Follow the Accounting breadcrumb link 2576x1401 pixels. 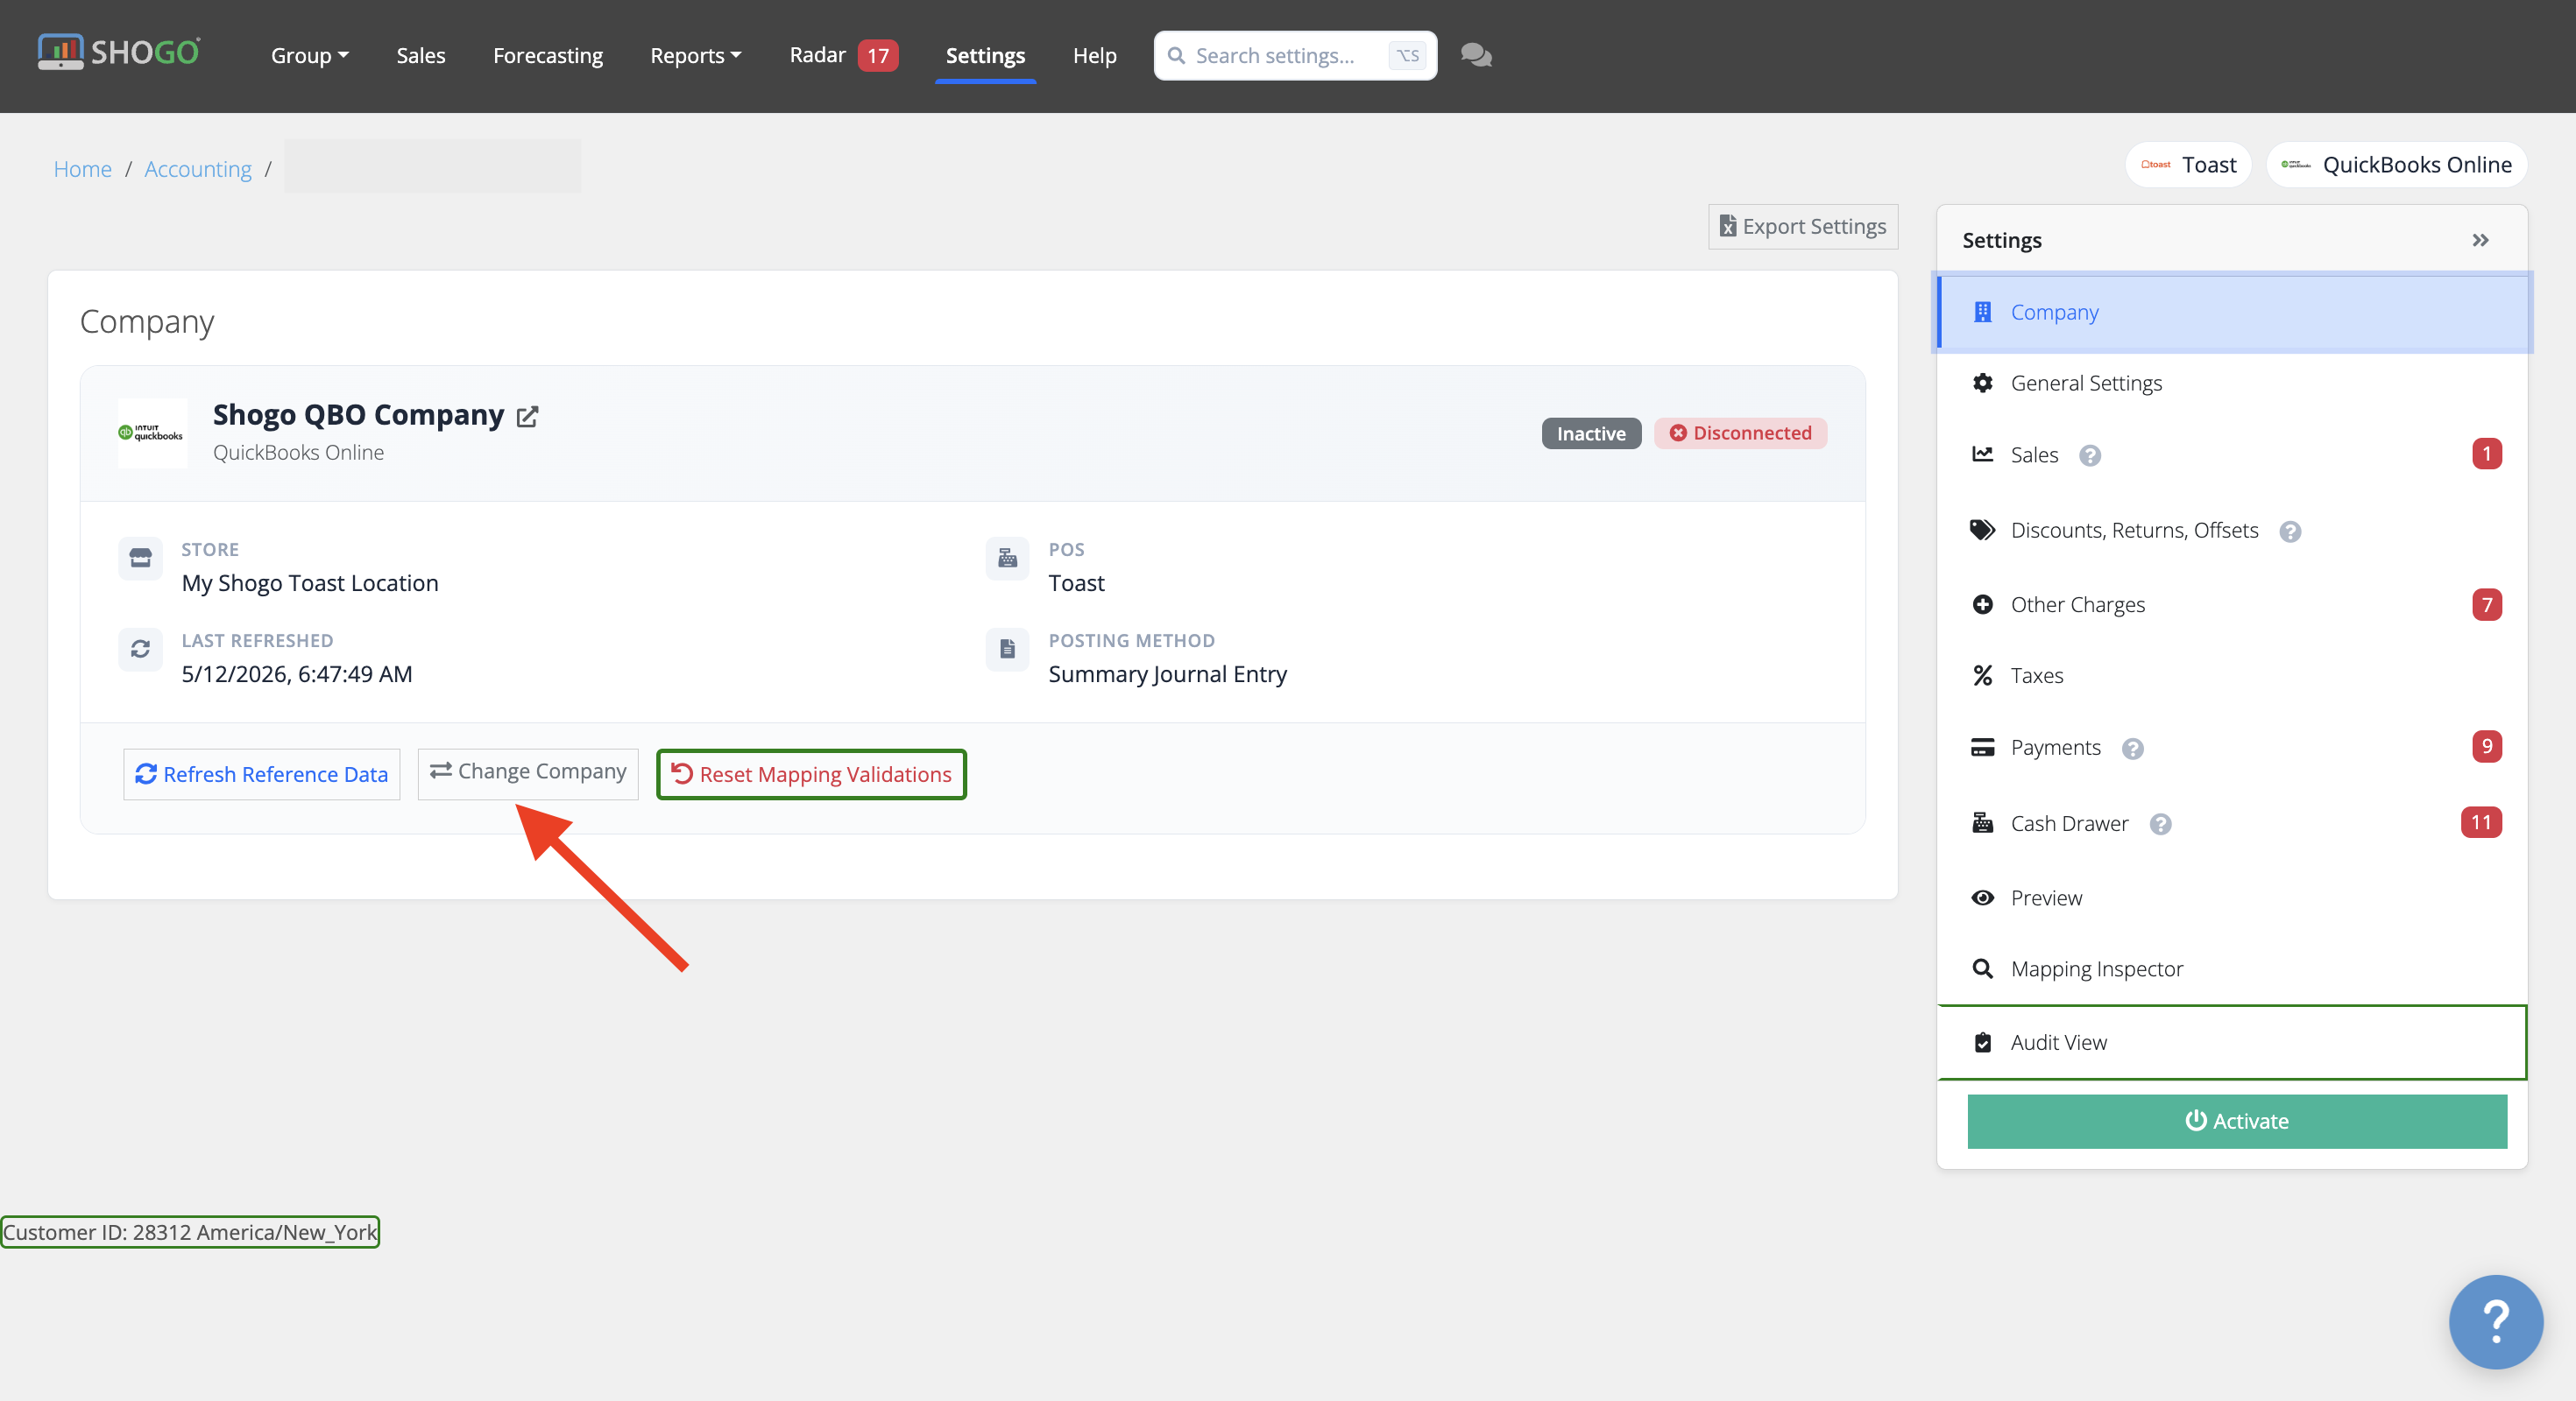pos(198,169)
